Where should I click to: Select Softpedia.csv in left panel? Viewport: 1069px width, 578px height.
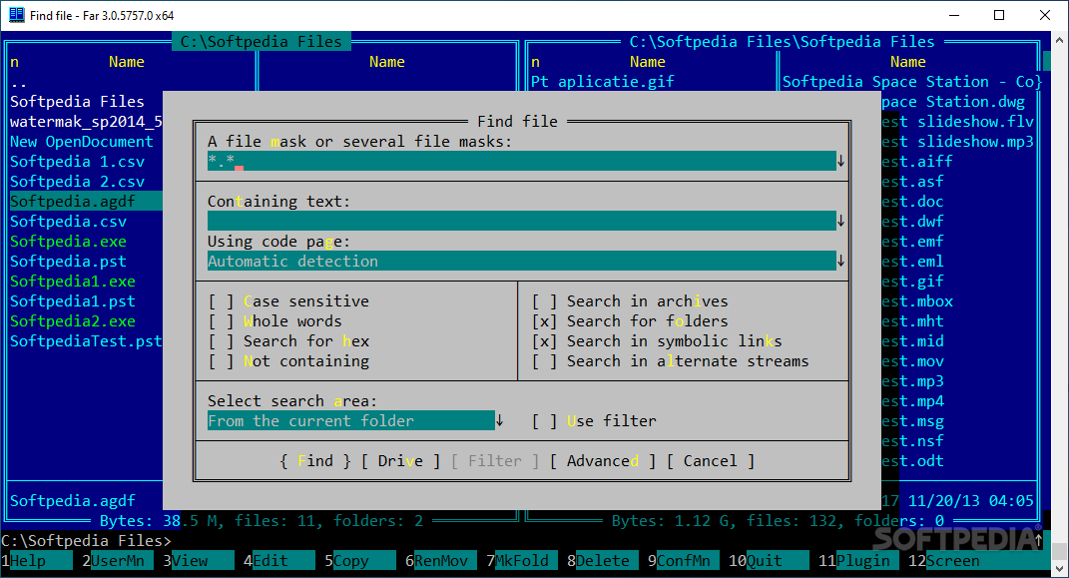coord(68,222)
